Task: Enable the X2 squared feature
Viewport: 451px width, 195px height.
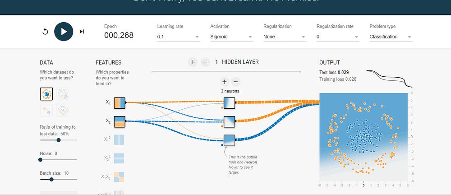Action: click(119, 158)
